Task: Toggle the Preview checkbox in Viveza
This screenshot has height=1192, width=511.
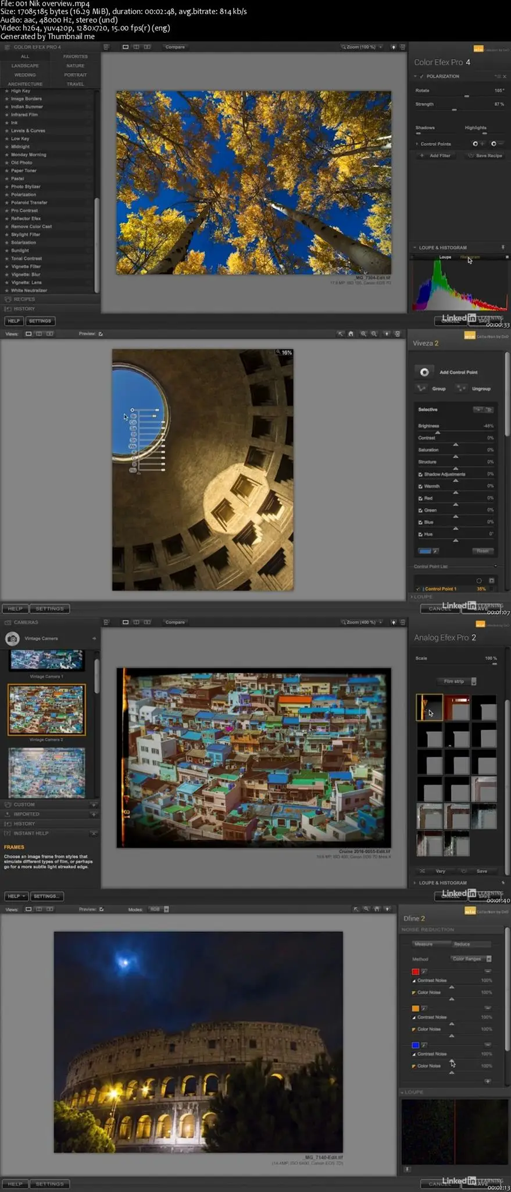Action: click(101, 334)
